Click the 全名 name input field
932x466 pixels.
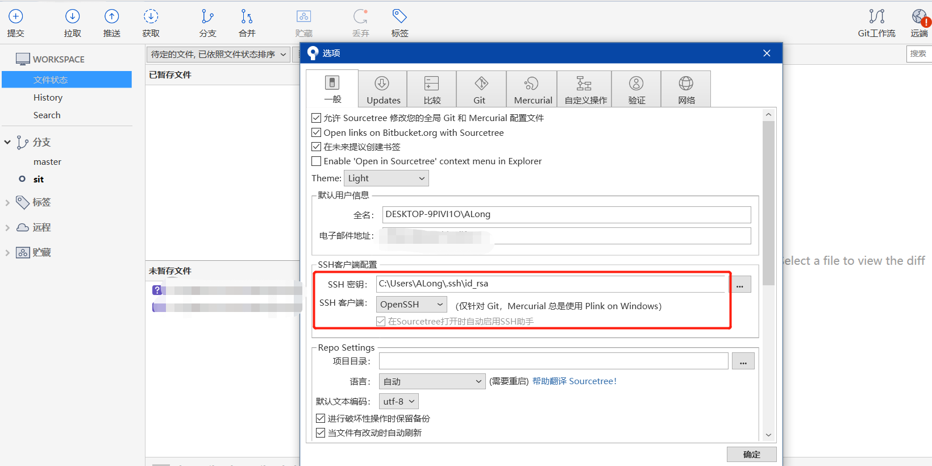pyautogui.click(x=567, y=215)
